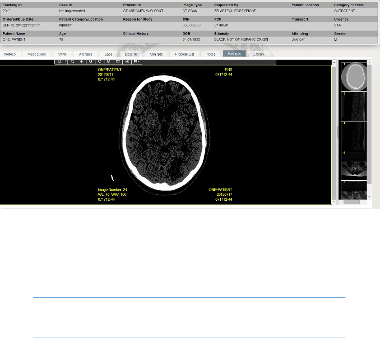This screenshot has width=380, height=338.
Task: Click the 'Inpatient' patient category value
Action: click(x=66, y=25)
